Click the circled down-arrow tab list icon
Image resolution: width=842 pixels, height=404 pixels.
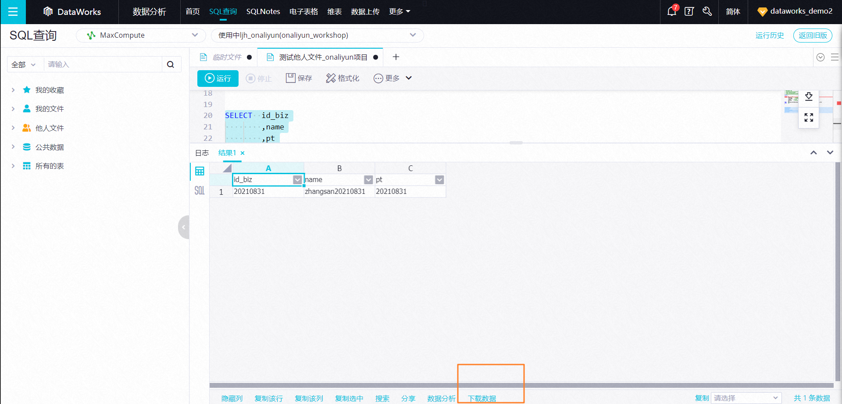coord(821,57)
